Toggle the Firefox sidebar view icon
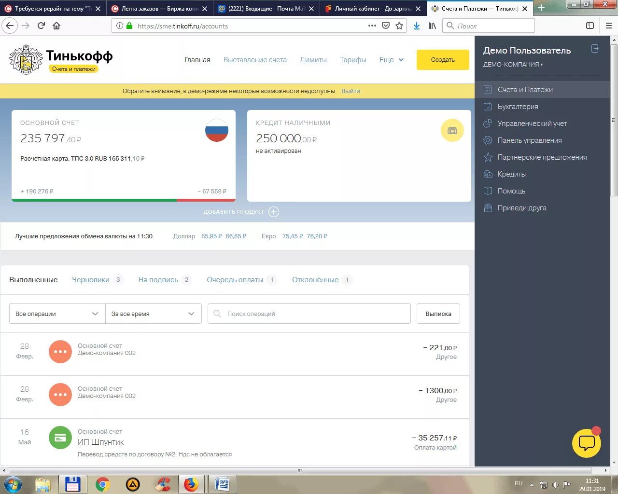Screen dimensions: 618x494 pos(590,26)
